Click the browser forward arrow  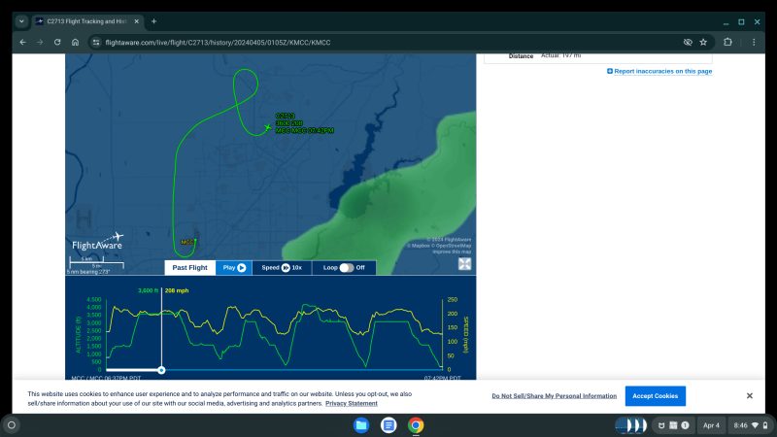click(40, 42)
